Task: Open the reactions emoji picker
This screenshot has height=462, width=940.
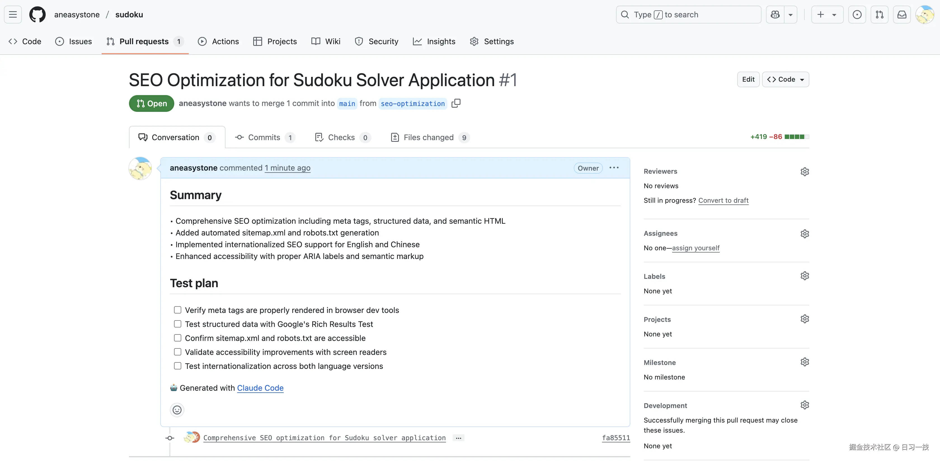Action: click(177, 409)
